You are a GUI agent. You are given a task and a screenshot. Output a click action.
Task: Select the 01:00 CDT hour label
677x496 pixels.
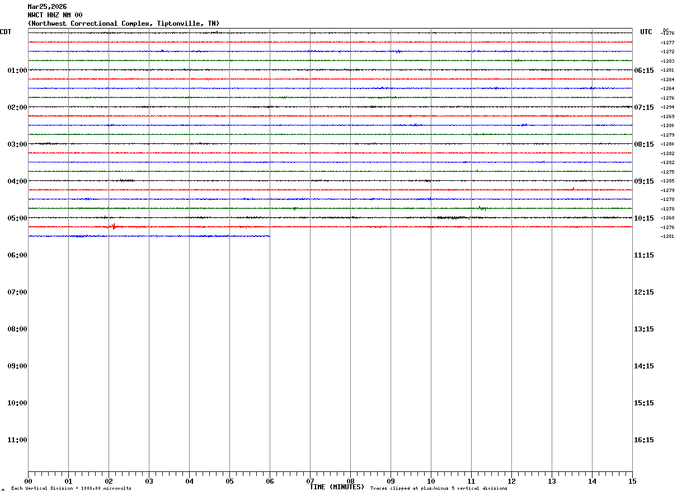click(x=17, y=71)
